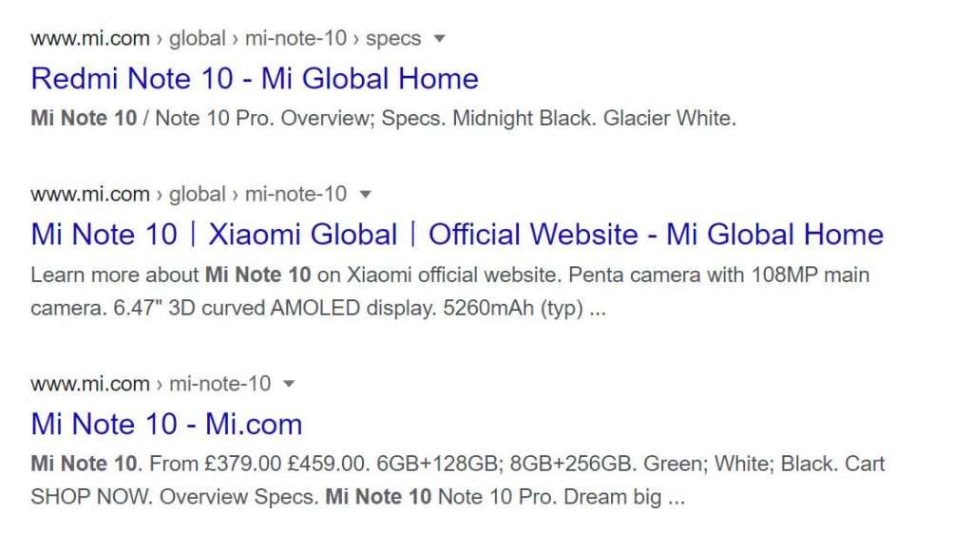
Task: Click the 5260mAh (typ) snippet text
Action: [512, 308]
